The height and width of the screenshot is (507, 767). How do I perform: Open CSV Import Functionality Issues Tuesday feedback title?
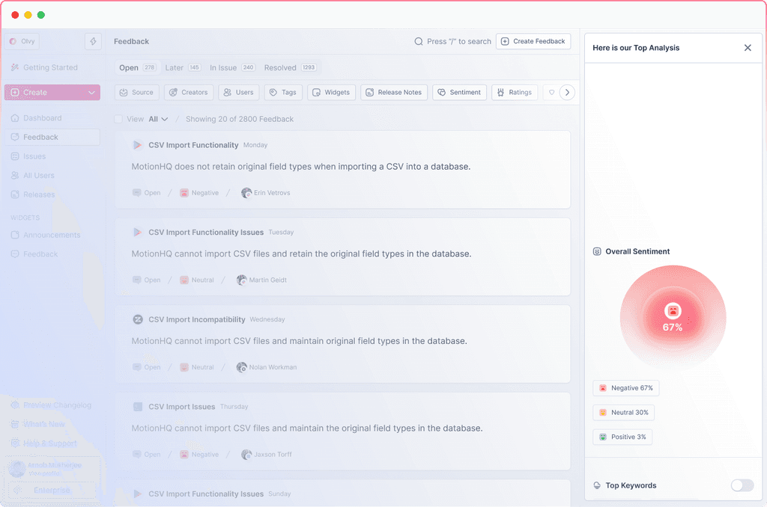tap(206, 233)
